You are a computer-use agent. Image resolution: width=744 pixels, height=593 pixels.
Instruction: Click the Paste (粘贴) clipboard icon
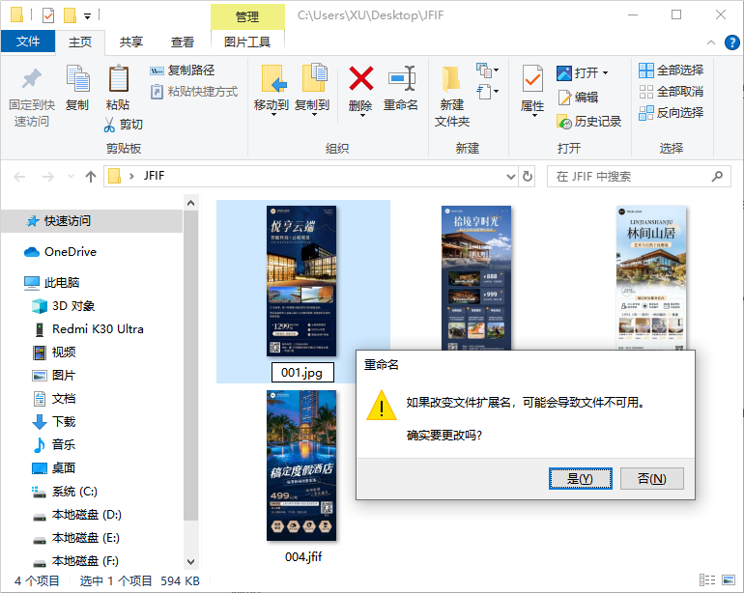click(x=118, y=79)
